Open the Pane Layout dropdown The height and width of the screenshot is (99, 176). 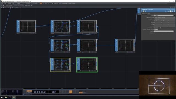[x=9, y=5]
